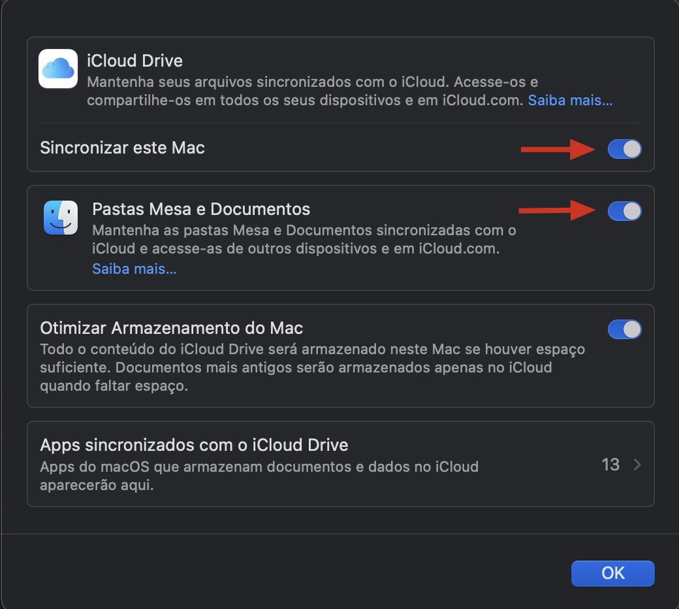Screen dimensions: 679x609
Task: Disable the Sincronizar este Mac toggle
Action: click(x=624, y=149)
